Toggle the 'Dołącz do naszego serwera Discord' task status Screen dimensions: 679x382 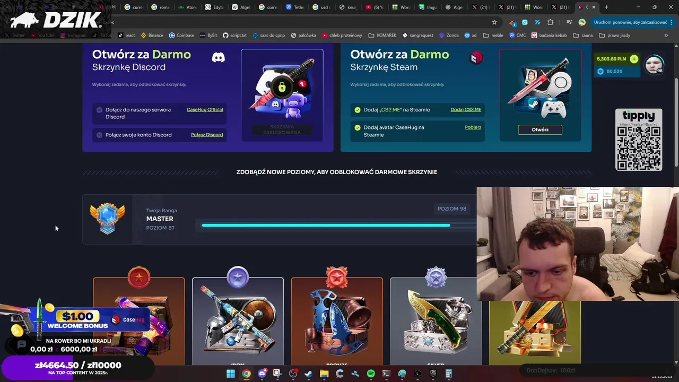point(99,110)
